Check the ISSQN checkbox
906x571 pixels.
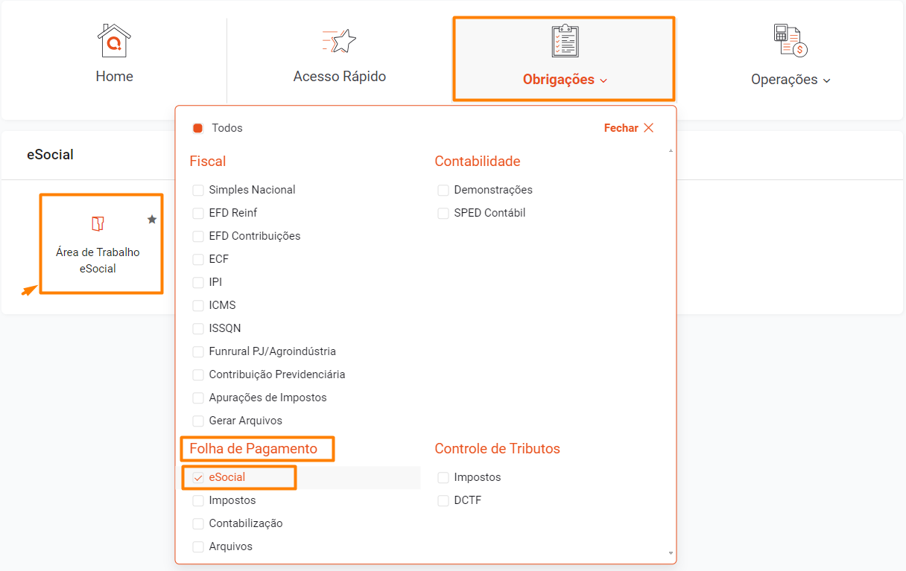[x=198, y=328]
